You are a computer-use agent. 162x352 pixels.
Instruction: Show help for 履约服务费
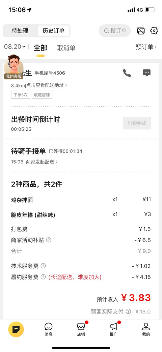coord(43,277)
